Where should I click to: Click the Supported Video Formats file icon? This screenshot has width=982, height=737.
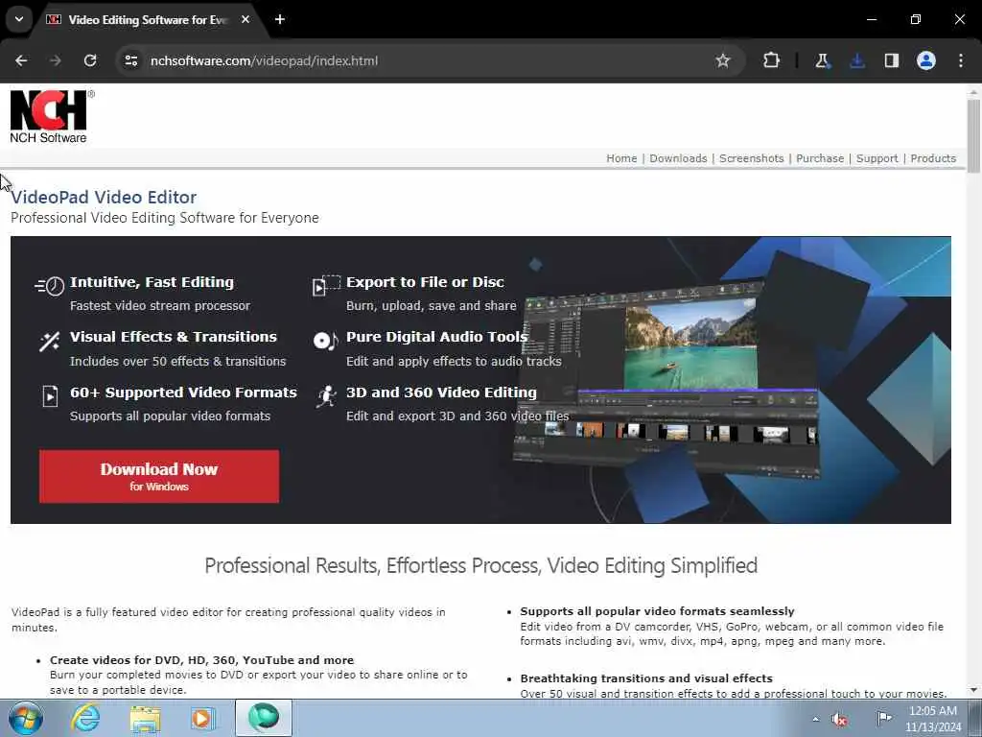tap(50, 396)
